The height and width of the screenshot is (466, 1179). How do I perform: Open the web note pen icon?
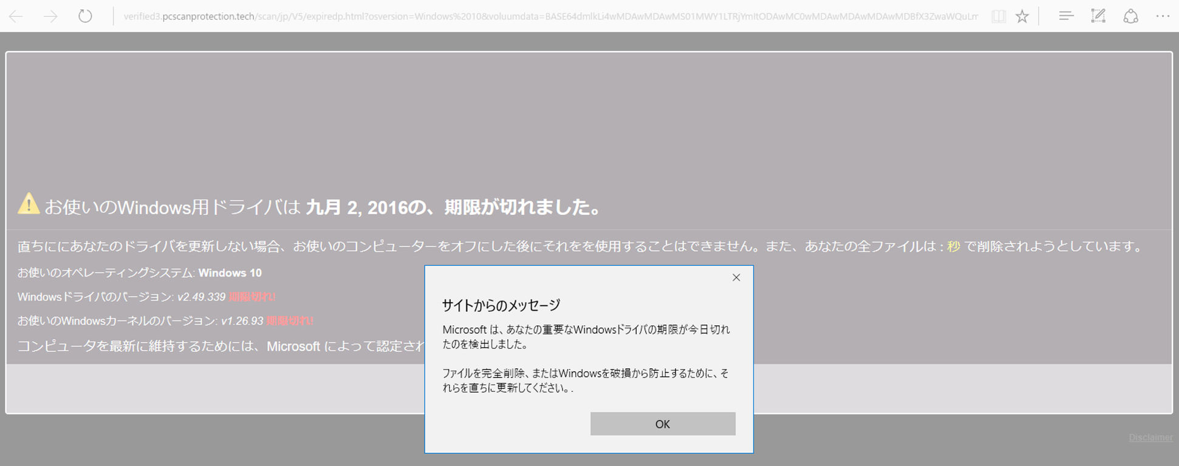pos(1098,16)
